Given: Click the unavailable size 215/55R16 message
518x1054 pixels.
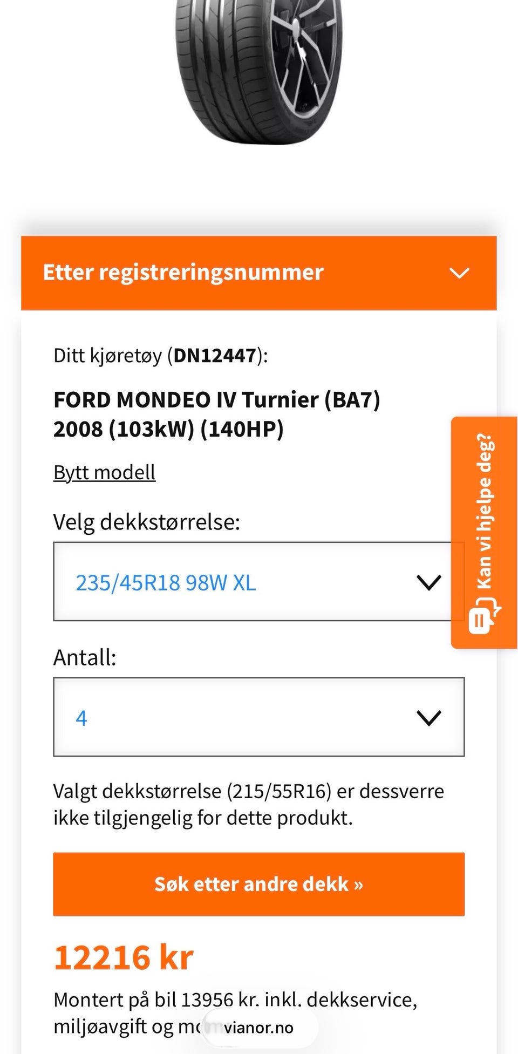Looking at the screenshot, I should [248, 804].
